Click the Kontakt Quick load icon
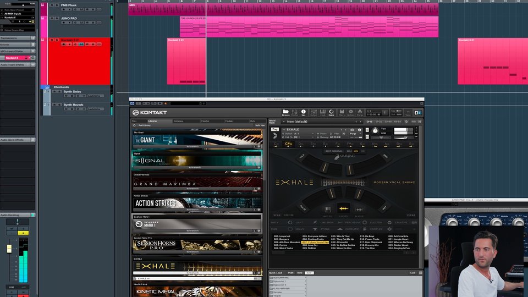The width and height of the screenshot is (528, 297). click(x=331, y=112)
